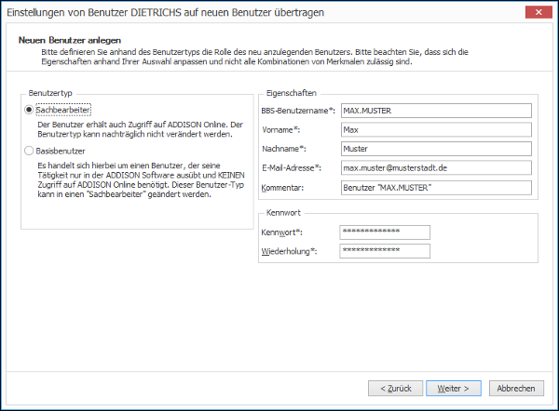Click the 'Wiederholung*:' label

coord(289,251)
